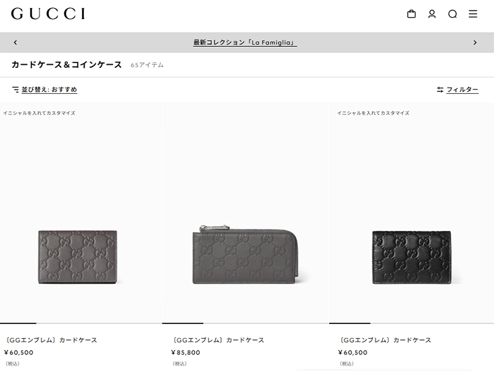This screenshot has width=494, height=371.
Task: Open the hamburger menu icon
Action: pos(473,14)
